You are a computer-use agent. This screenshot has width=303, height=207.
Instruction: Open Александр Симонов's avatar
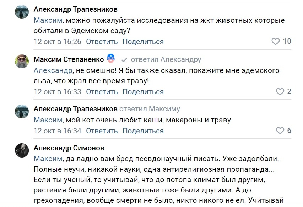pyautogui.click(x=22, y=151)
